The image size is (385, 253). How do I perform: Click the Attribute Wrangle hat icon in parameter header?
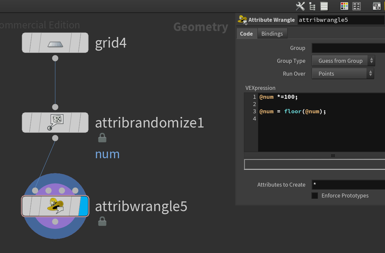pyautogui.click(x=242, y=19)
